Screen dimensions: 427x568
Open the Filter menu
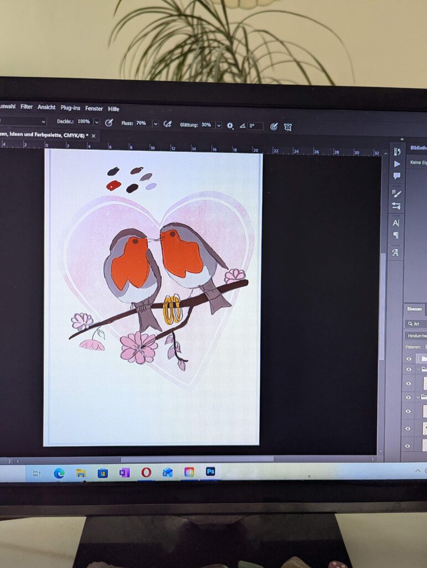(27, 106)
